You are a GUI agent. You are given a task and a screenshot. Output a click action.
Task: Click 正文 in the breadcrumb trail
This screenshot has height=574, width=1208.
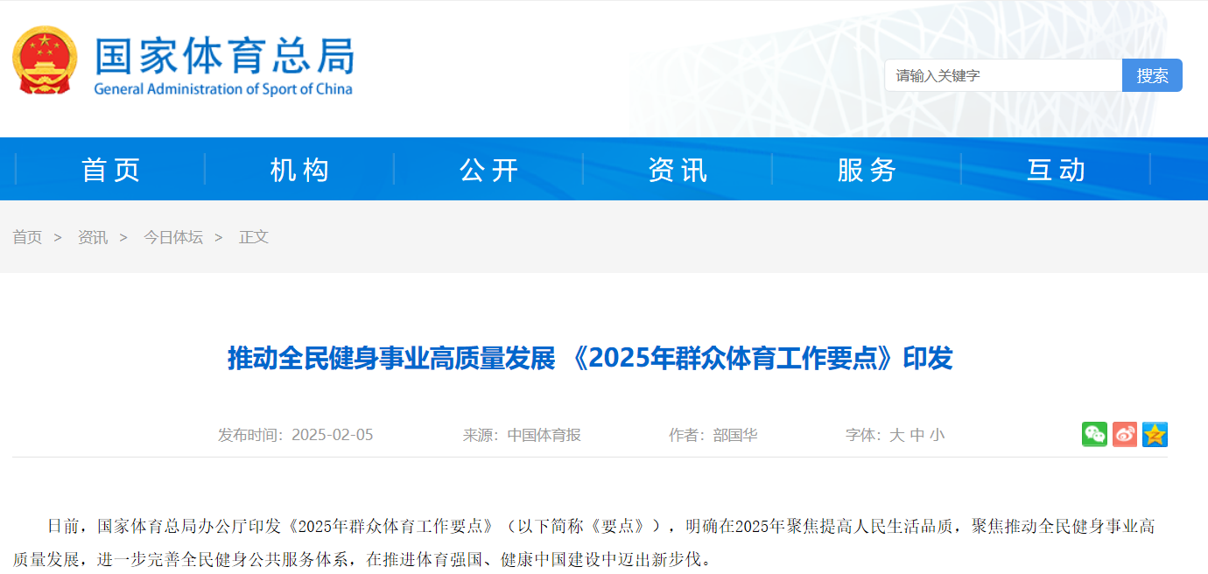coord(254,237)
